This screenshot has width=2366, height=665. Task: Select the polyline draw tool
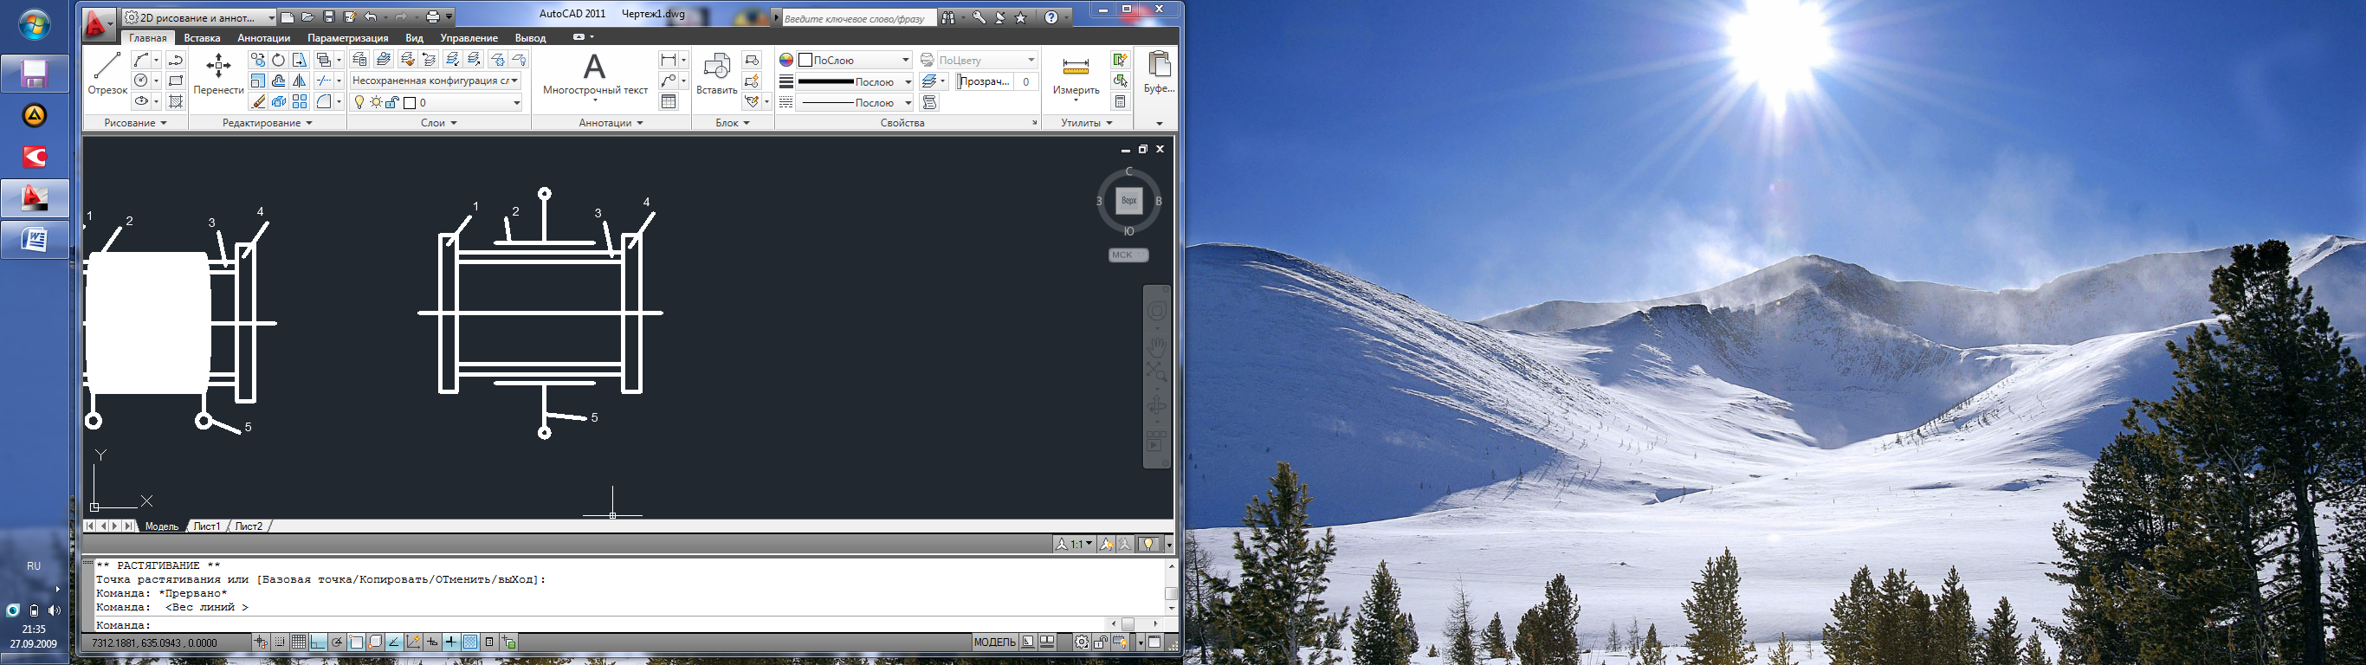click(x=176, y=60)
